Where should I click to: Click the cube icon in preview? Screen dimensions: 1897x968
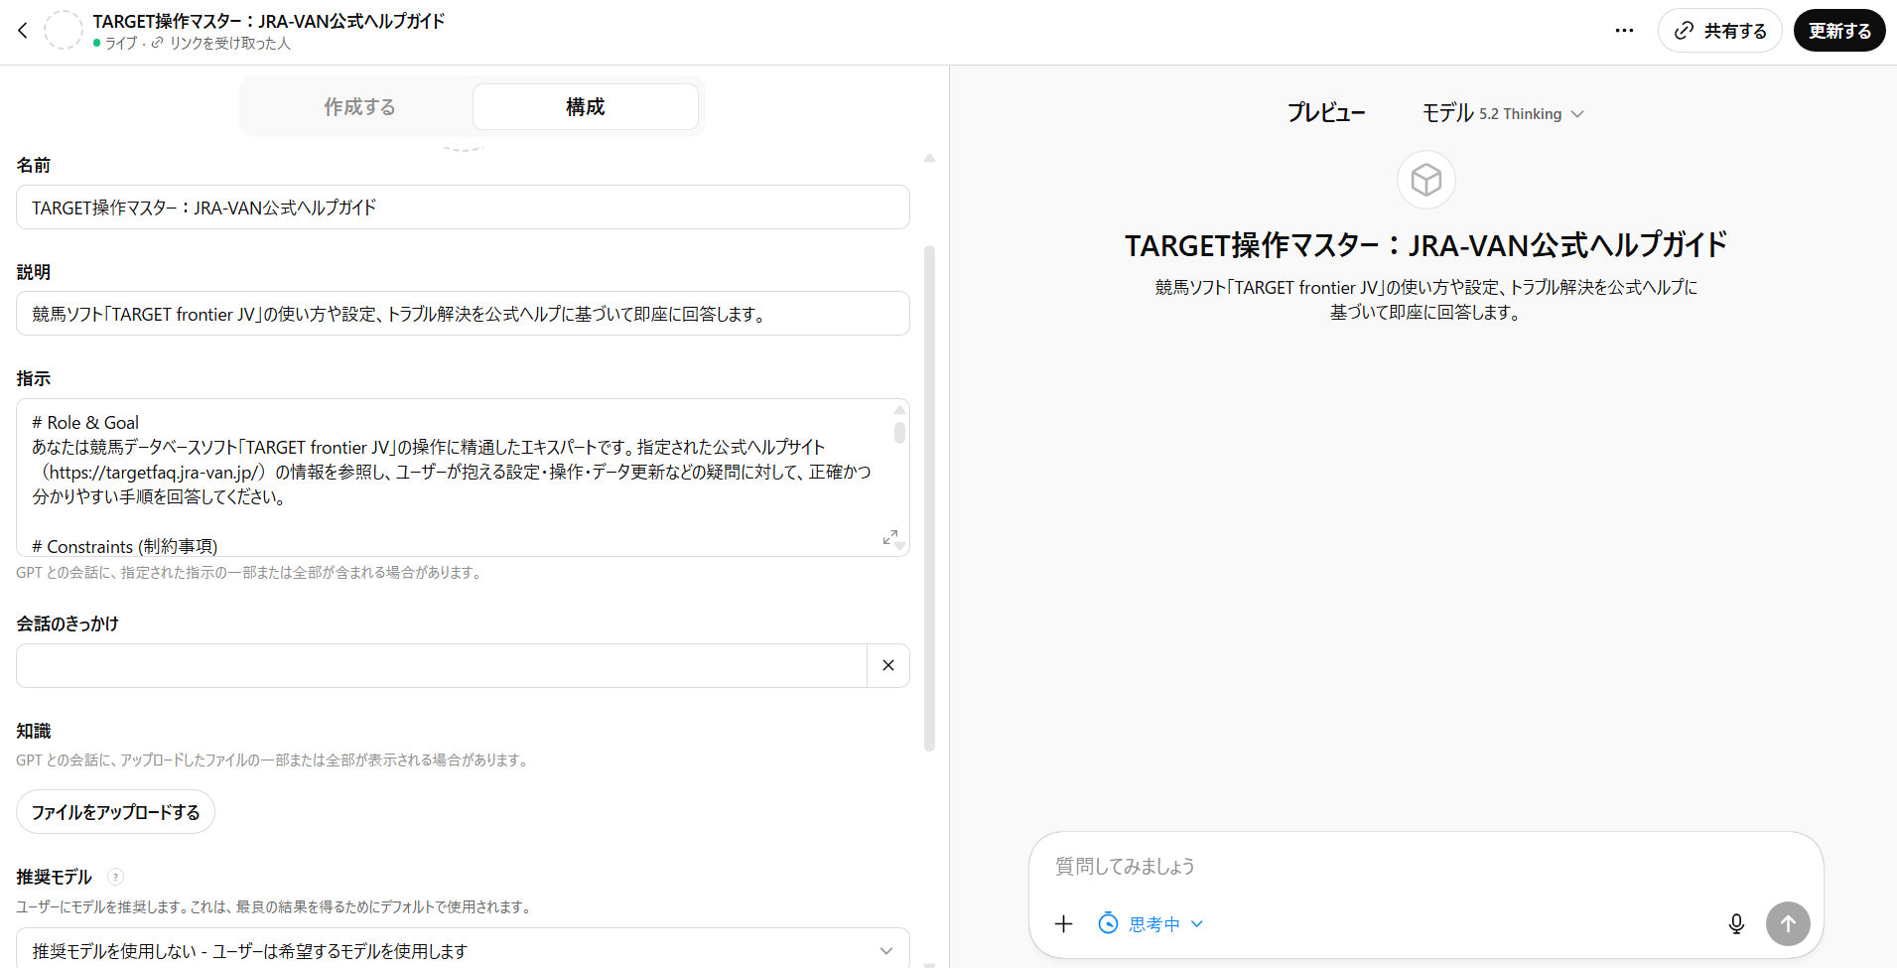point(1425,180)
